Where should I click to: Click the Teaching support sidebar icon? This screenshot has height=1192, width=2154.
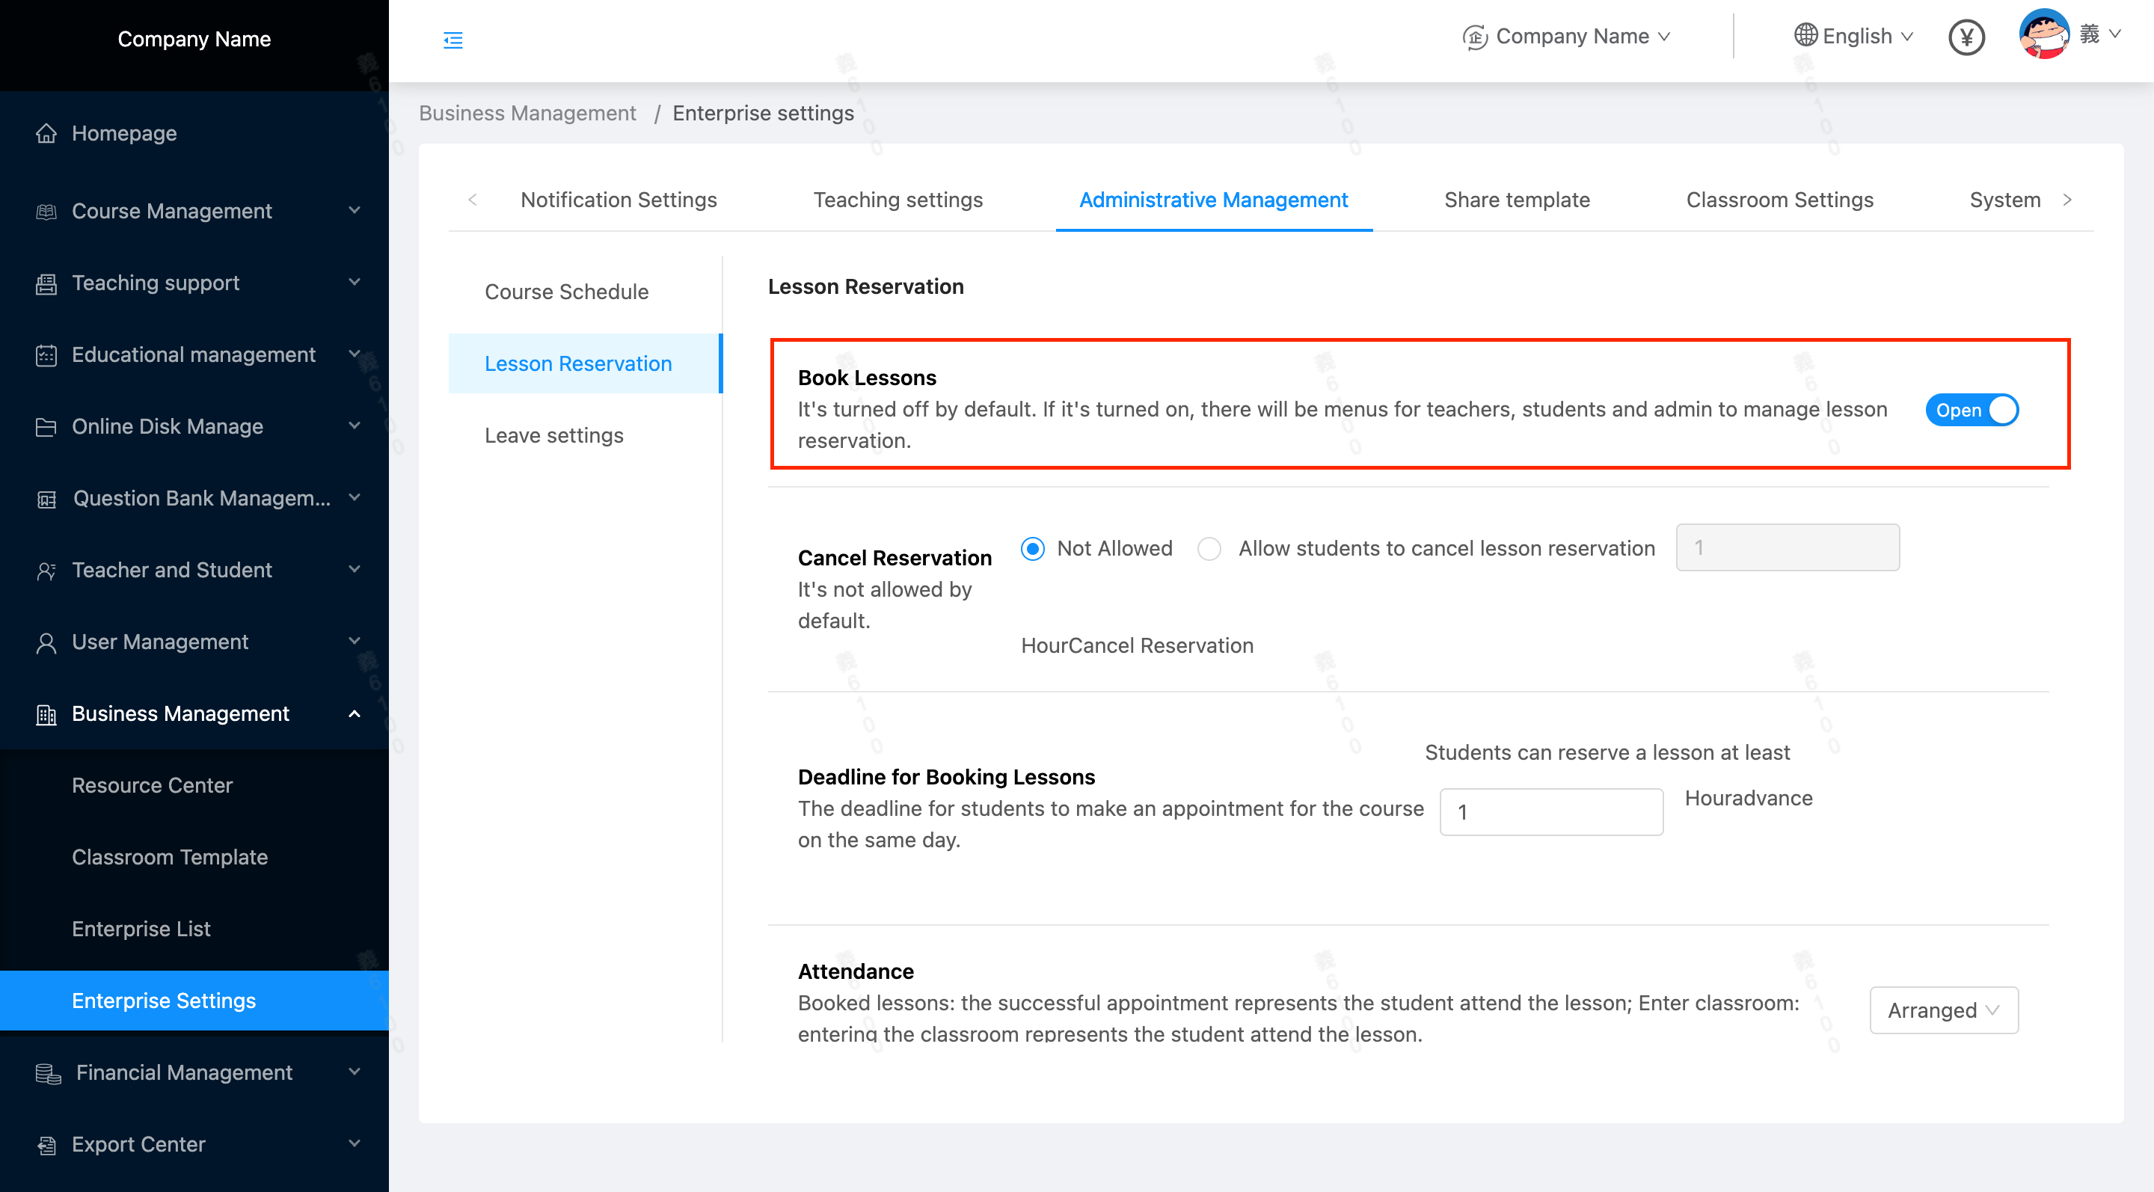click(x=46, y=283)
